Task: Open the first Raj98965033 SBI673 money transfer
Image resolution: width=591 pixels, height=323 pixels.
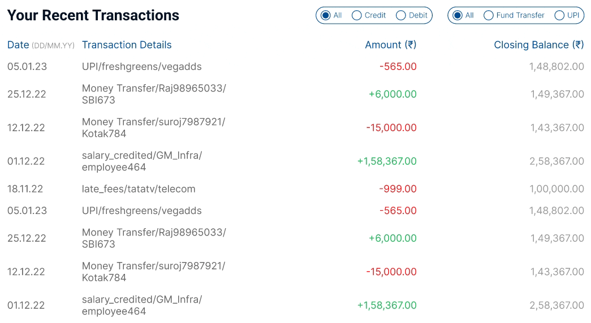Action: click(153, 94)
